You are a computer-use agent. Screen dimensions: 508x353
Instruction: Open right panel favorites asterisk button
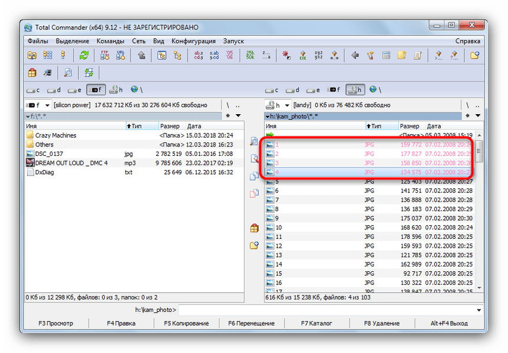[467, 115]
